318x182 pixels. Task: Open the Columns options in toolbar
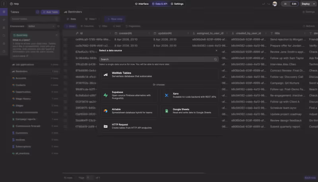[87, 26]
